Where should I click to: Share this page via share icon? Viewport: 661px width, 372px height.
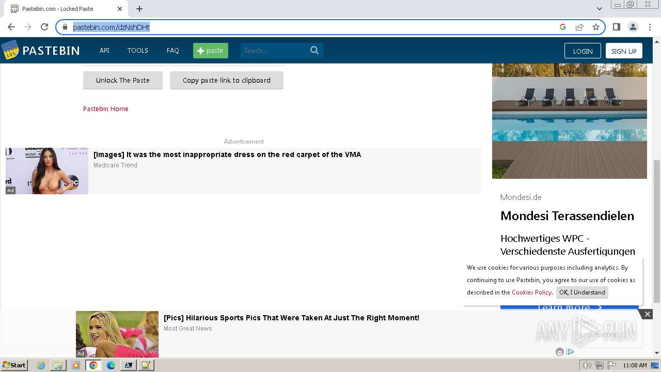point(579,27)
